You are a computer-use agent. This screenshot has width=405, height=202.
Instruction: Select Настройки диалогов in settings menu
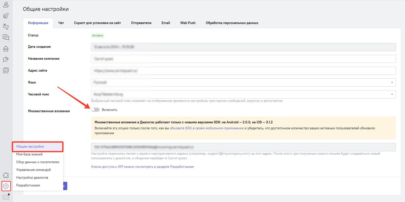[32, 177]
